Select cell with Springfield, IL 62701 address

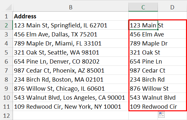[71, 25]
